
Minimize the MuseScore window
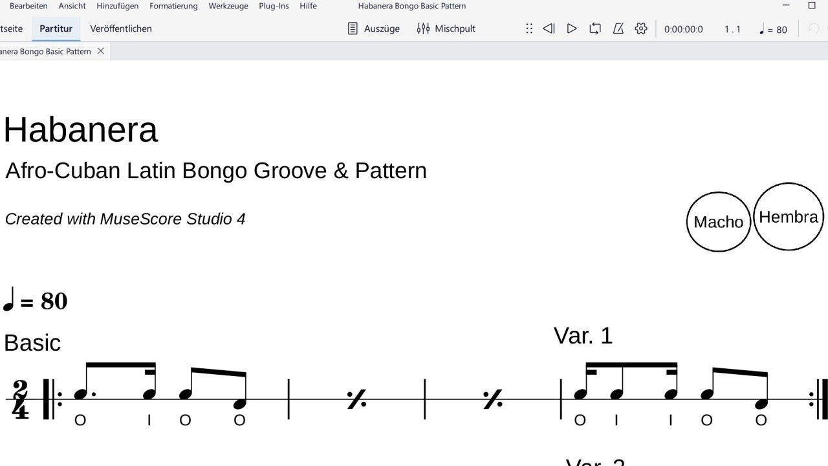[786, 6]
